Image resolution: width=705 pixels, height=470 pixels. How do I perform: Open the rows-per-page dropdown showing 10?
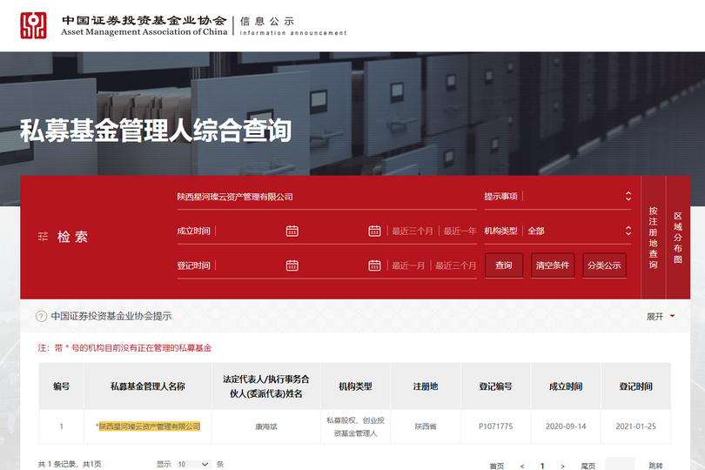click(x=192, y=464)
